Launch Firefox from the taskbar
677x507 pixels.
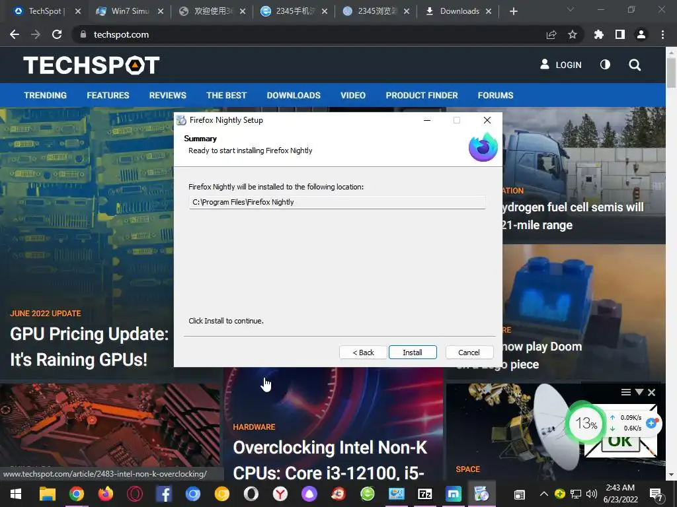click(x=105, y=494)
